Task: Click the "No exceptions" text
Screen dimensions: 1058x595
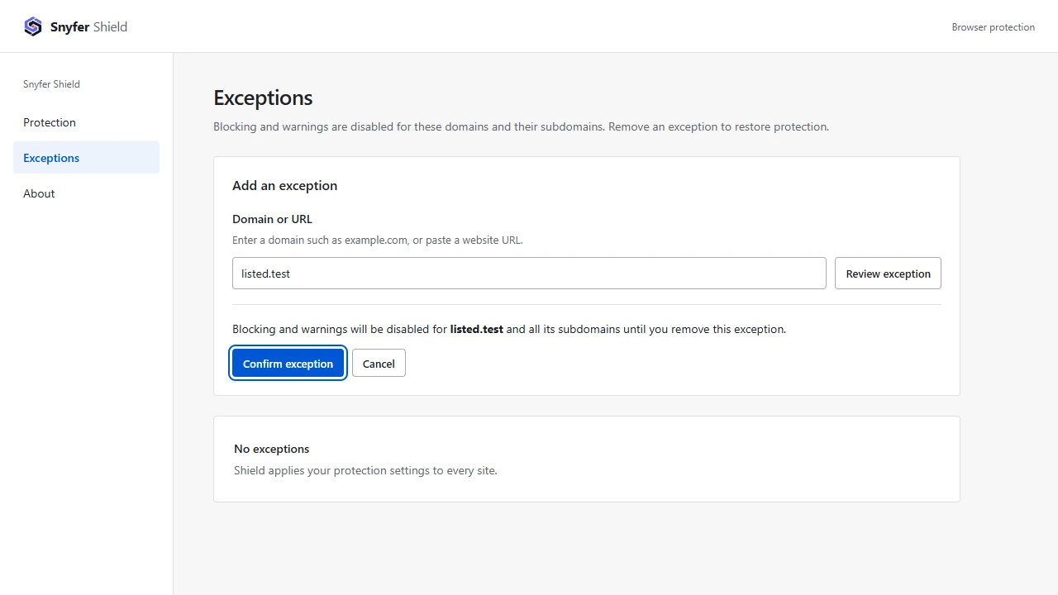Action: 271,449
